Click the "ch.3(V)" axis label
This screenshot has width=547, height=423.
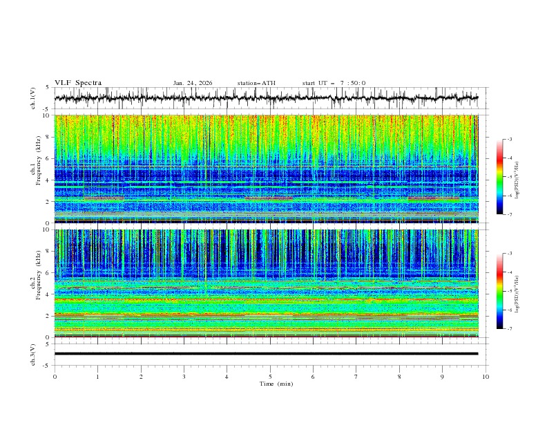pyautogui.click(x=33, y=355)
